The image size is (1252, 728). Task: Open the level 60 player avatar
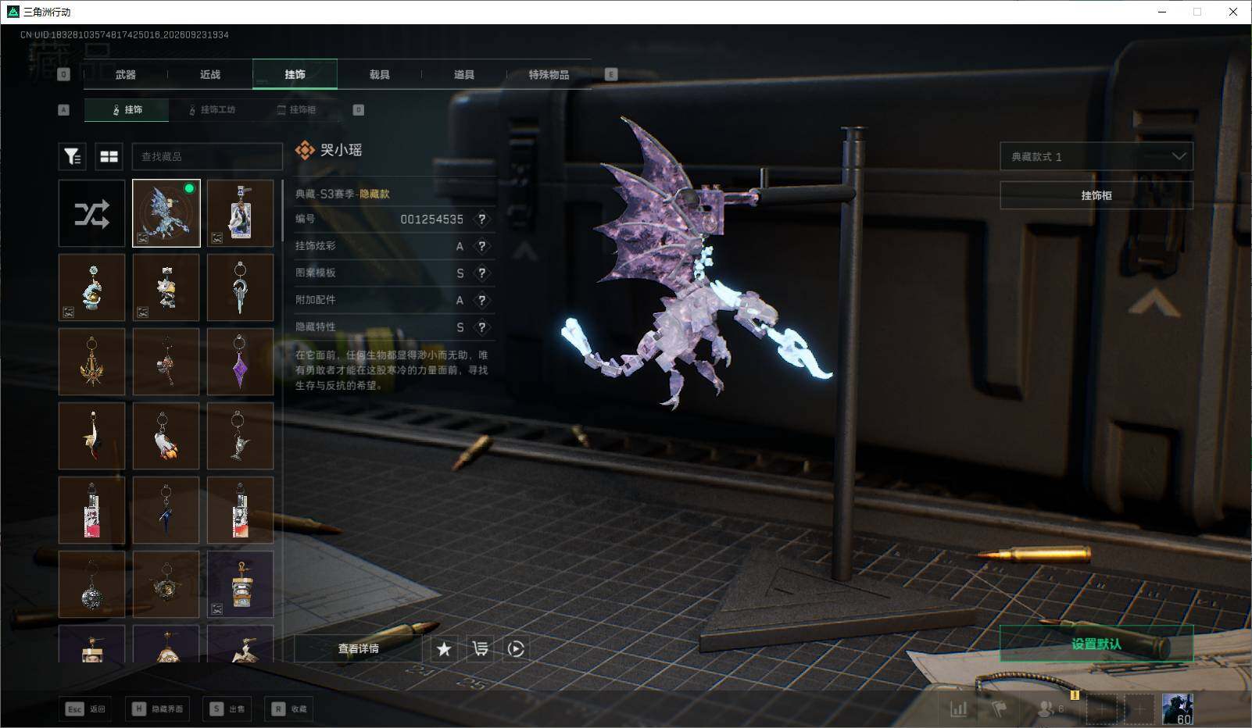pyautogui.click(x=1177, y=708)
